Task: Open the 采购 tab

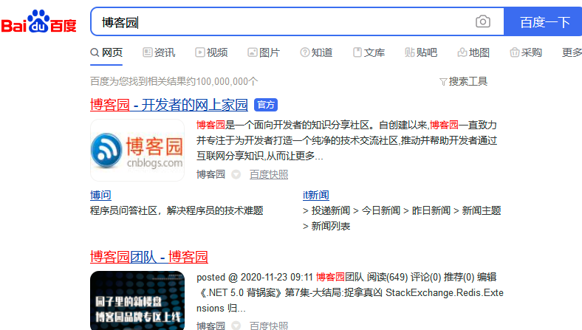Action: (526, 52)
